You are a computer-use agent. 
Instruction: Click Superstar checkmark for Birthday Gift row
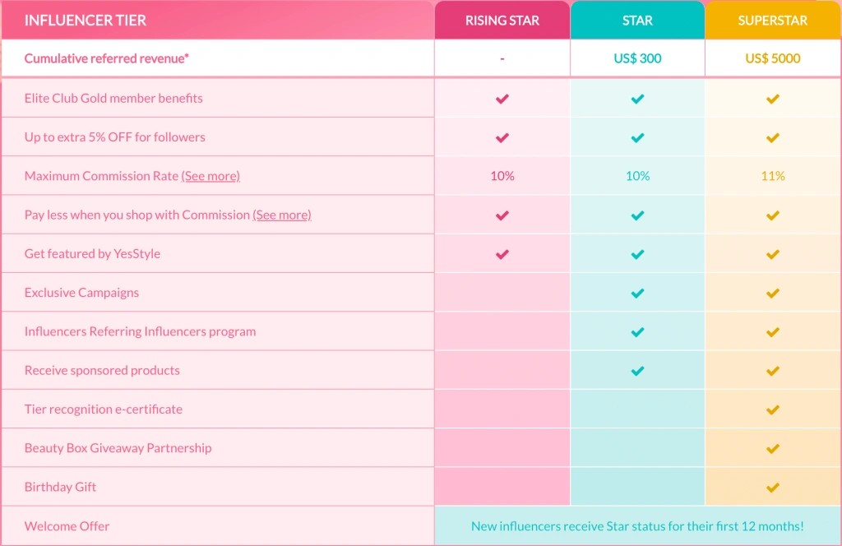772,488
